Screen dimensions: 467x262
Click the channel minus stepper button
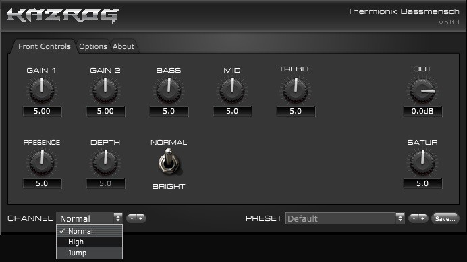pyautogui.click(x=132, y=218)
